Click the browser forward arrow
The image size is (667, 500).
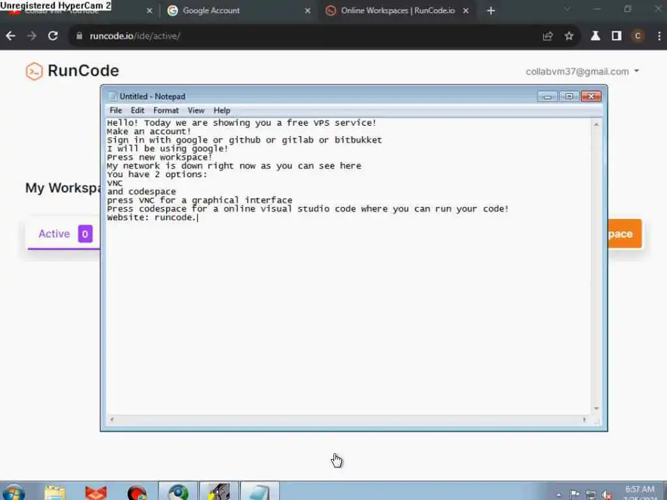click(32, 36)
